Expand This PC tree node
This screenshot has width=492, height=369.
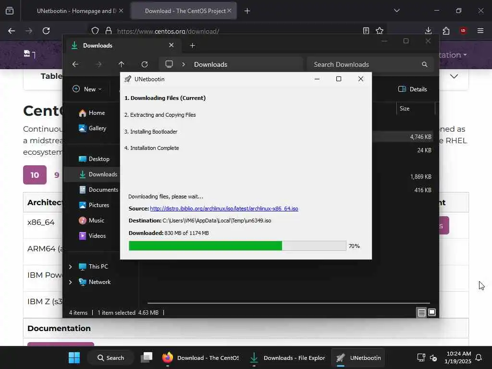coord(70,267)
